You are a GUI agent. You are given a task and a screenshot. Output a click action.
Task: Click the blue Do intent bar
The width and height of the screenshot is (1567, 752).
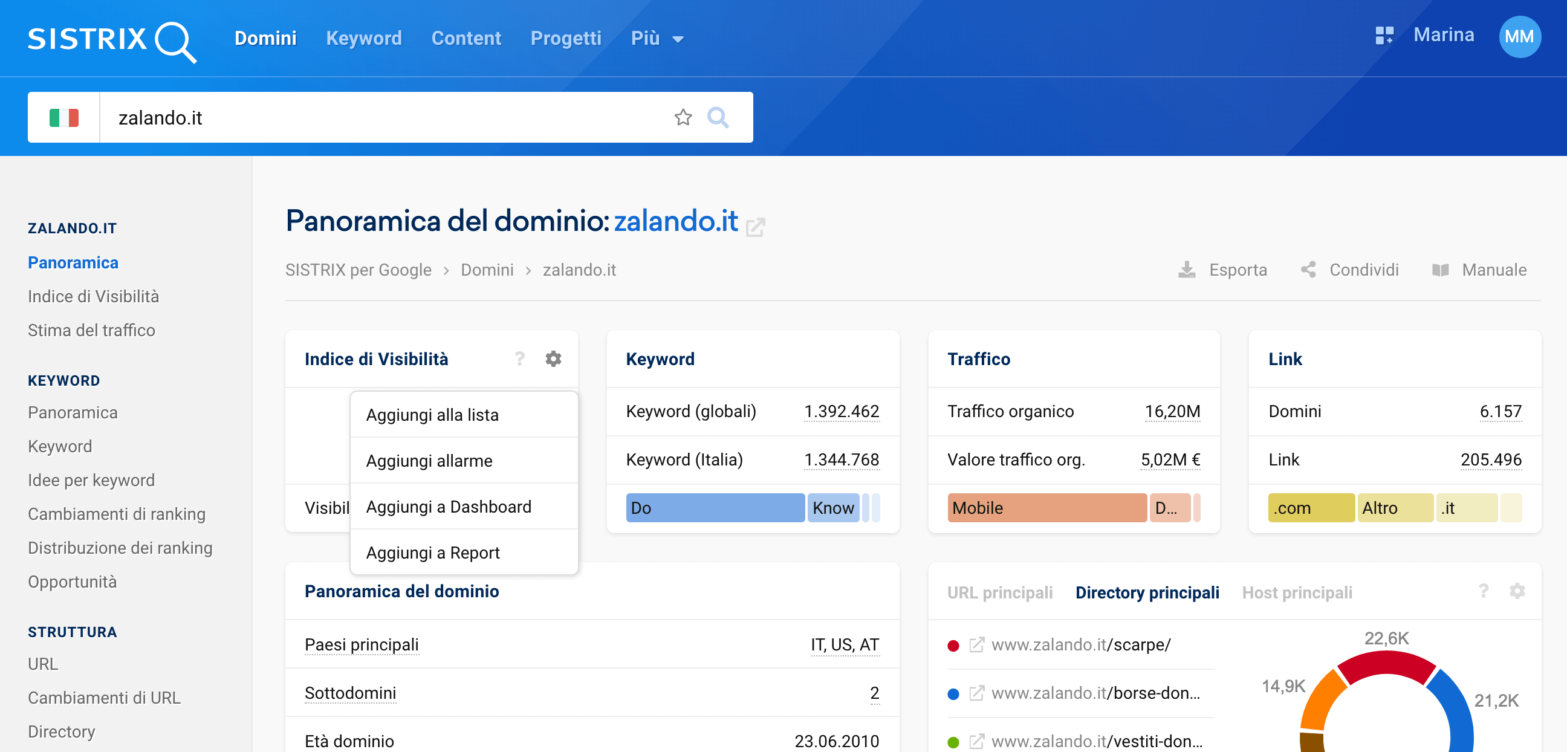click(x=715, y=508)
